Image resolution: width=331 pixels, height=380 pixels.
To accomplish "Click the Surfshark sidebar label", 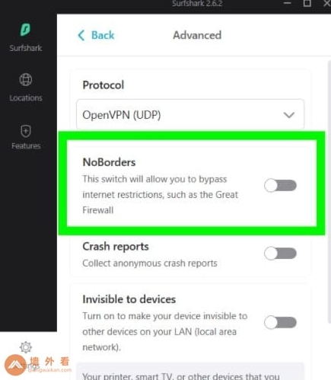I will point(26,48).
